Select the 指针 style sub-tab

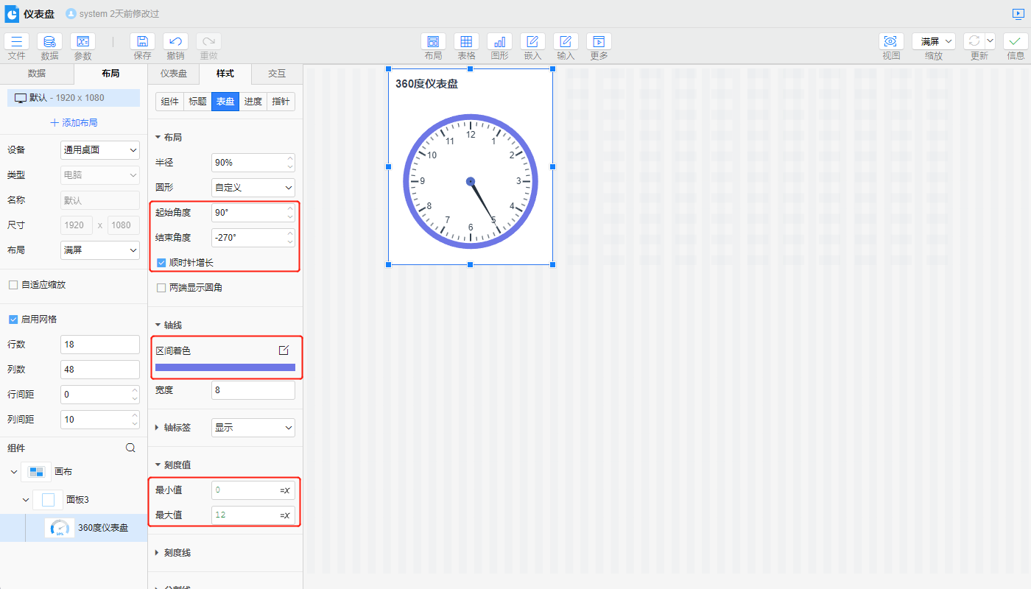[x=281, y=102]
